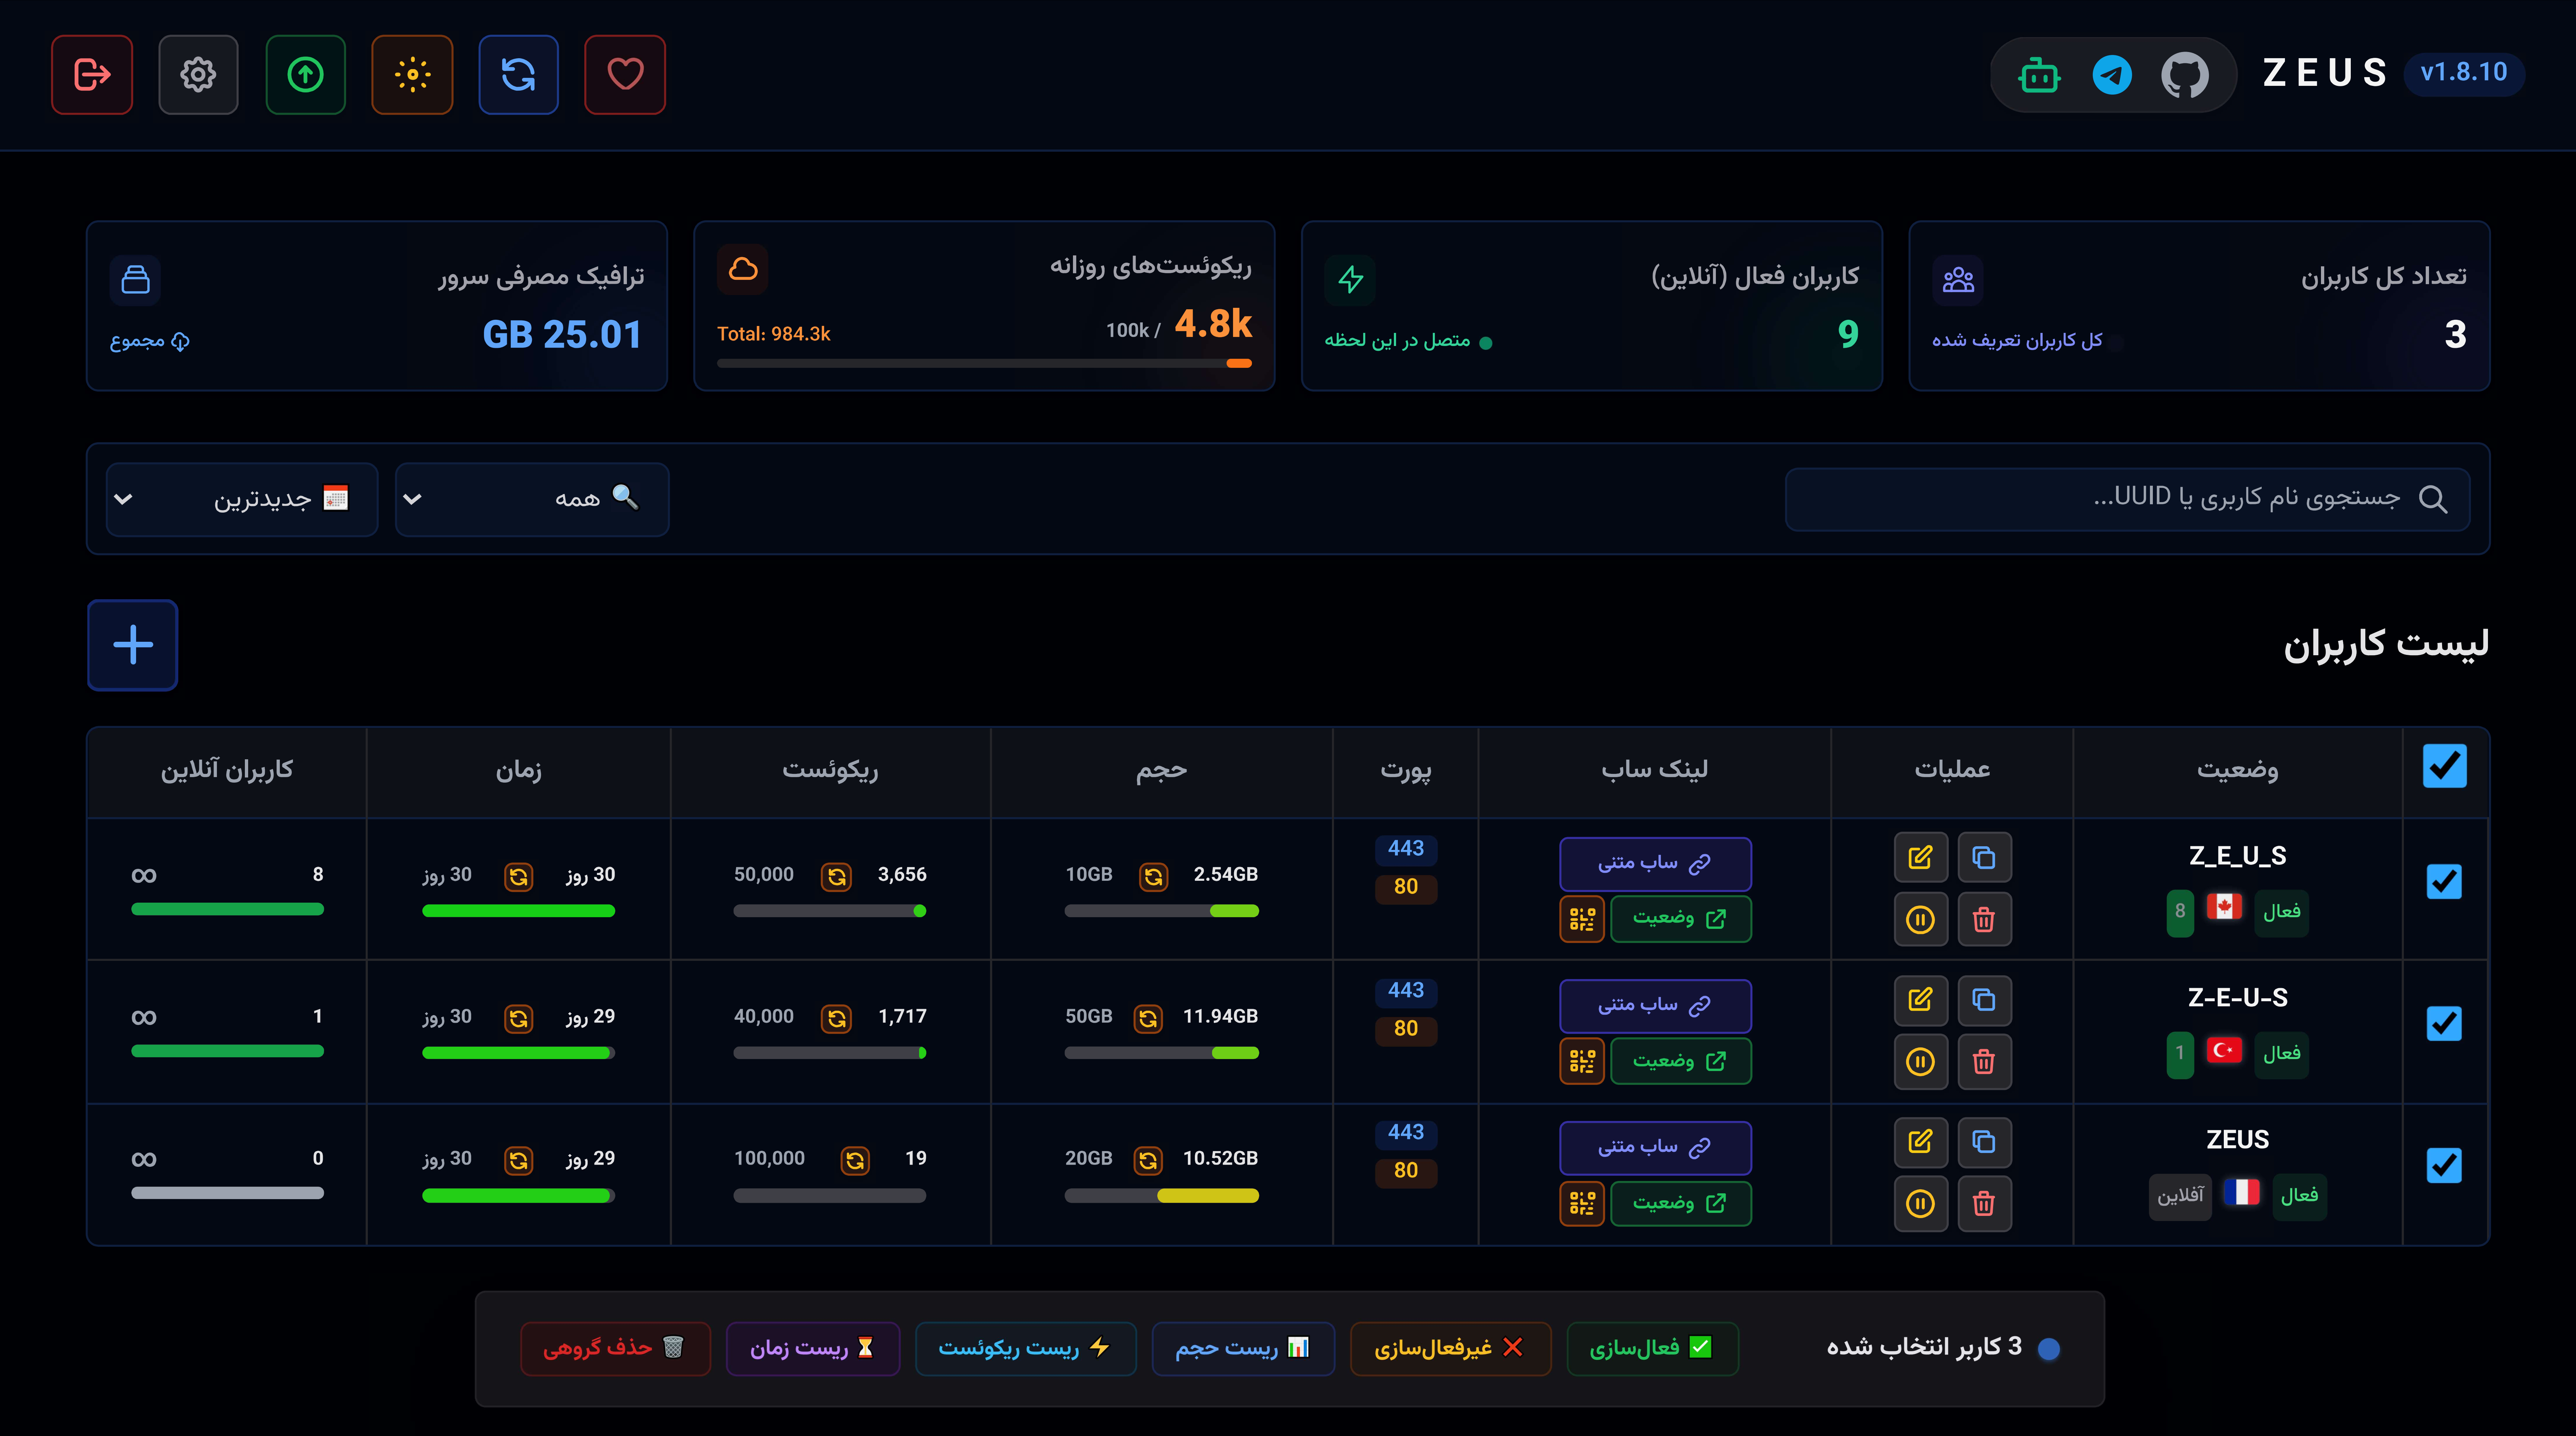This screenshot has height=1436, width=2576.
Task: Uncheck the Z-E-U-S row checkbox
Action: [x=2444, y=1024]
